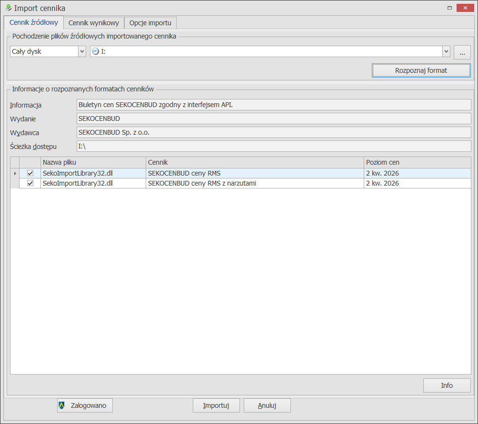Browse with the ellipsis button
This screenshot has width=478, height=424.
(462, 52)
